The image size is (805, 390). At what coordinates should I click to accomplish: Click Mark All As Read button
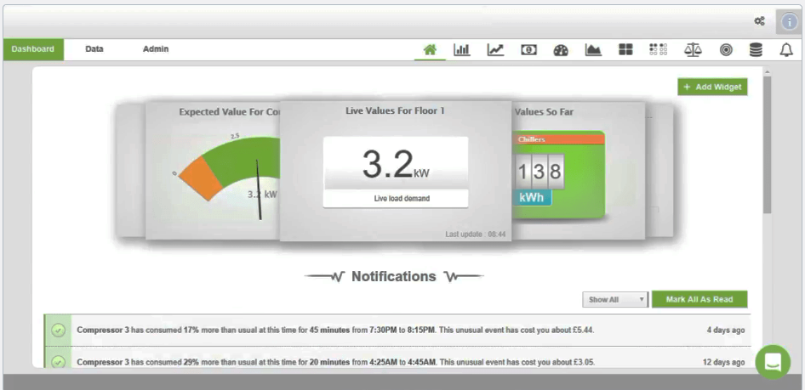tap(699, 299)
